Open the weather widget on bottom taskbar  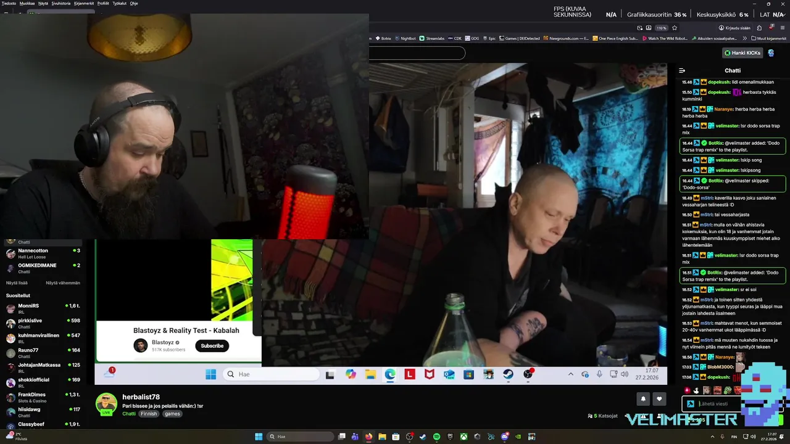(15, 437)
